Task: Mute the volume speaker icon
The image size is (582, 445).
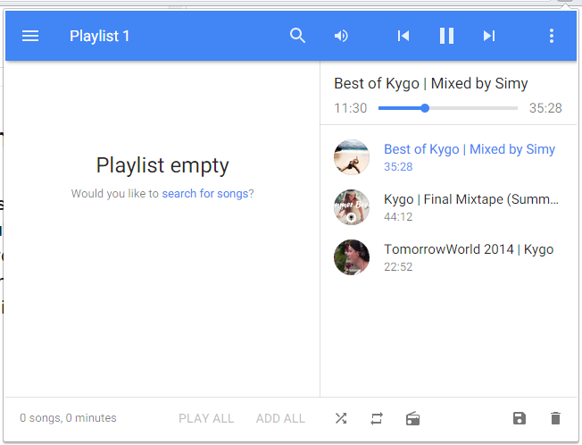Action: pos(341,36)
